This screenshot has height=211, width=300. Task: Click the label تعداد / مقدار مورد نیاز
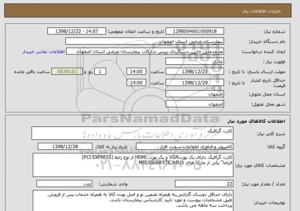tap(263, 184)
